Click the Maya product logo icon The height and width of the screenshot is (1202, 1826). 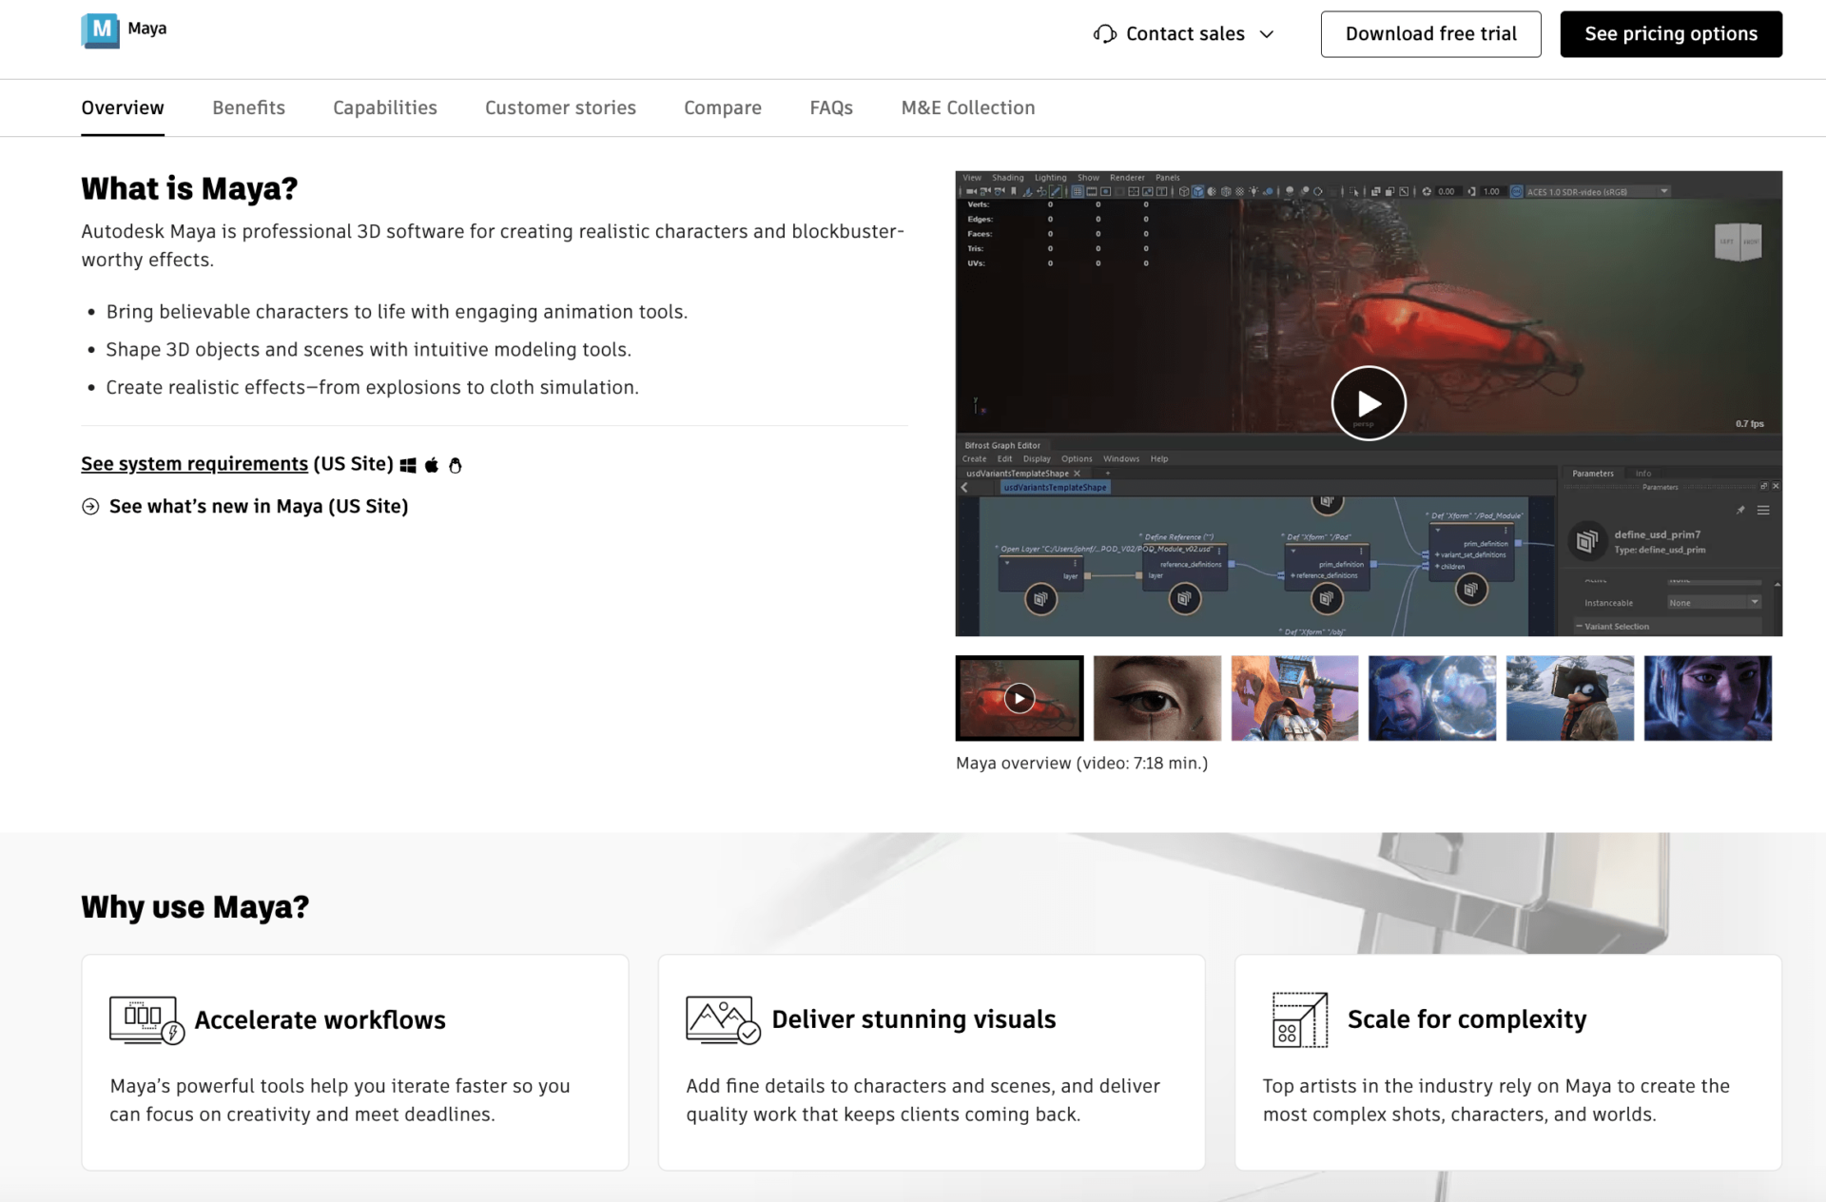[101, 29]
